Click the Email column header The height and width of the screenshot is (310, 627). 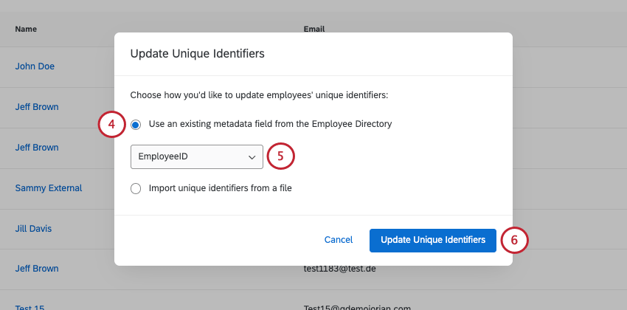coord(314,30)
